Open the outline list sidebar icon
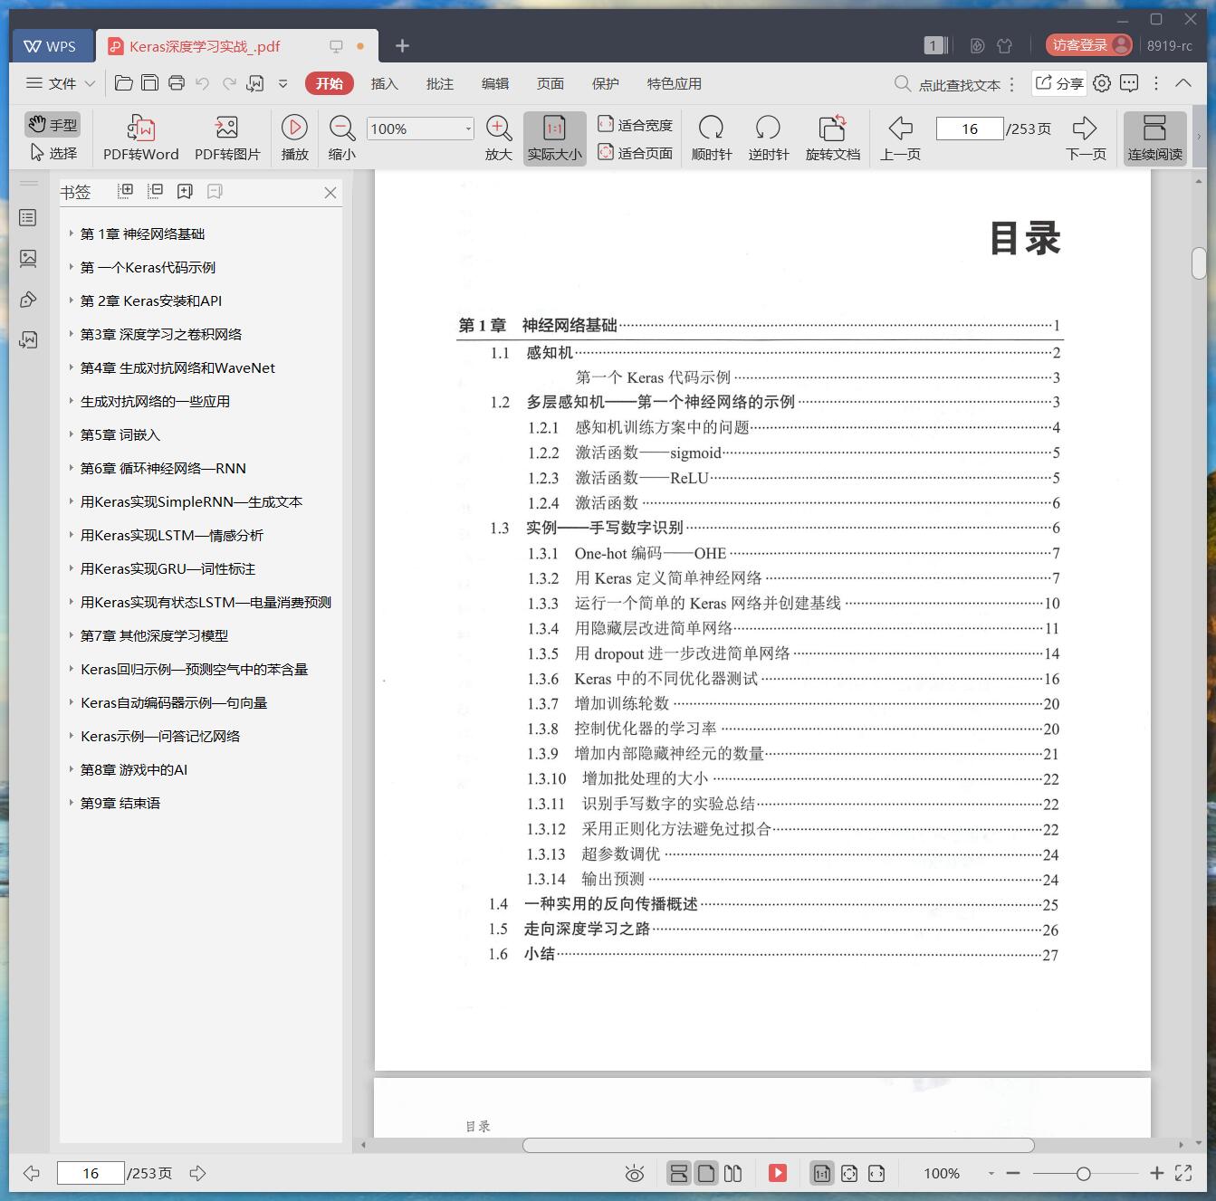Image resolution: width=1216 pixels, height=1201 pixels. coord(28,217)
